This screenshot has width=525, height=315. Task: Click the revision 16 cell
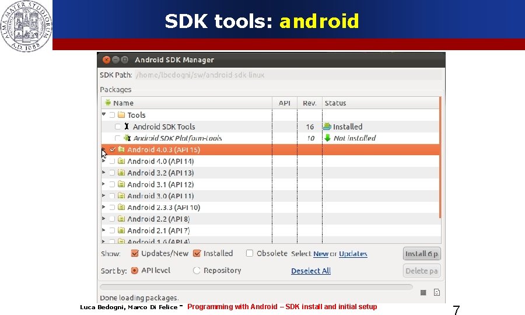[310, 127]
